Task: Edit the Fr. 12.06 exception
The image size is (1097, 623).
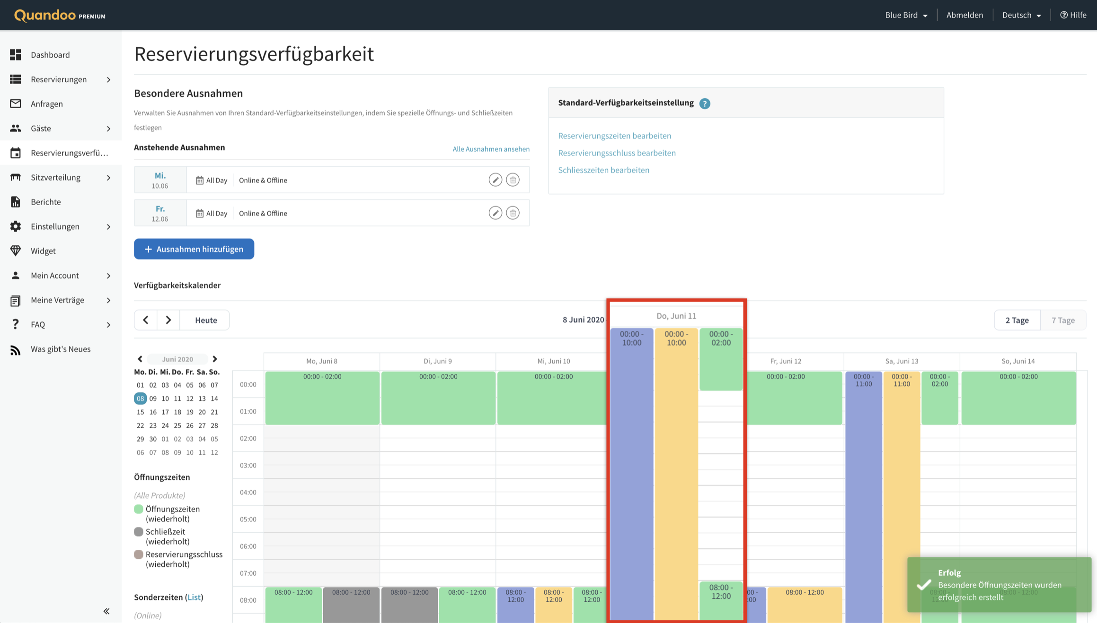Action: [495, 213]
